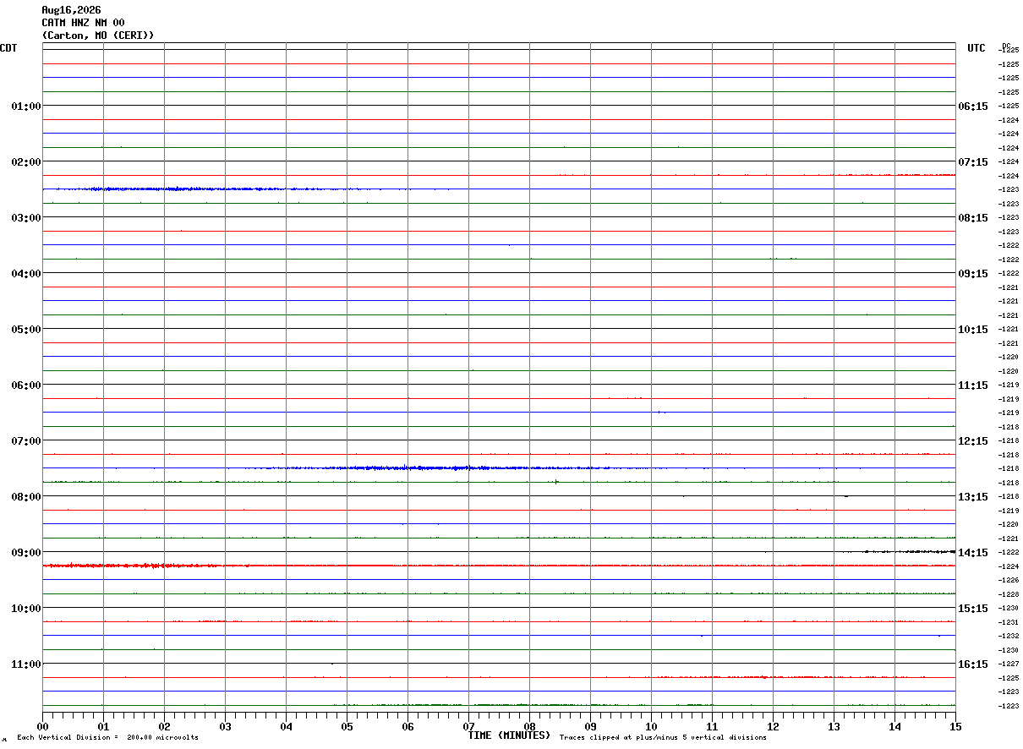Click the 01:00 CDT time label
This screenshot has height=749, width=1023.
point(26,106)
